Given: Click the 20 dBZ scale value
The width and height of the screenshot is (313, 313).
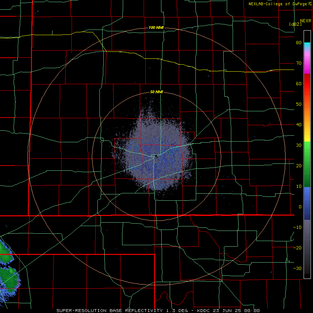Looking at the screenshot, I should pyautogui.click(x=299, y=166).
